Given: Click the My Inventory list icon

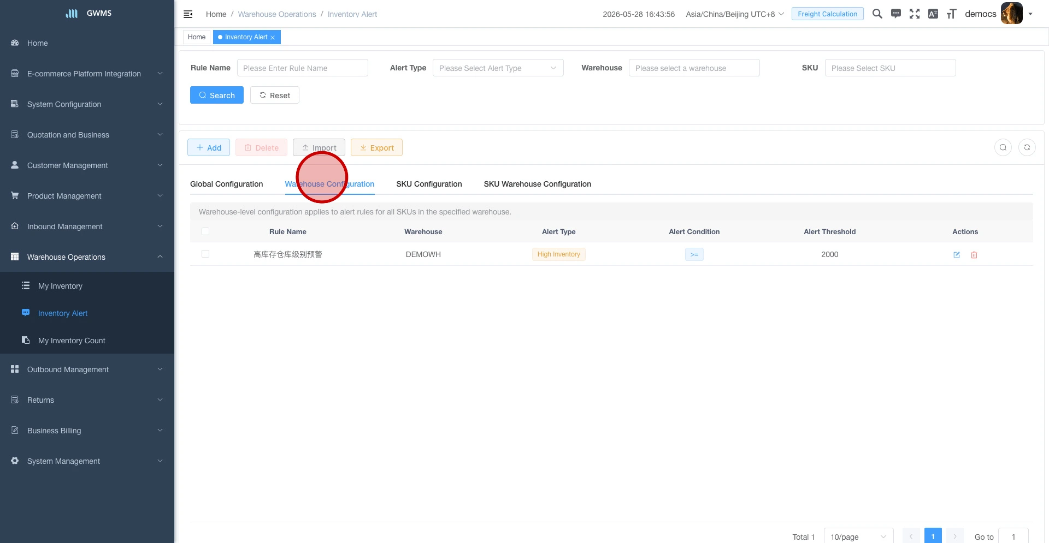Looking at the screenshot, I should click(26, 285).
